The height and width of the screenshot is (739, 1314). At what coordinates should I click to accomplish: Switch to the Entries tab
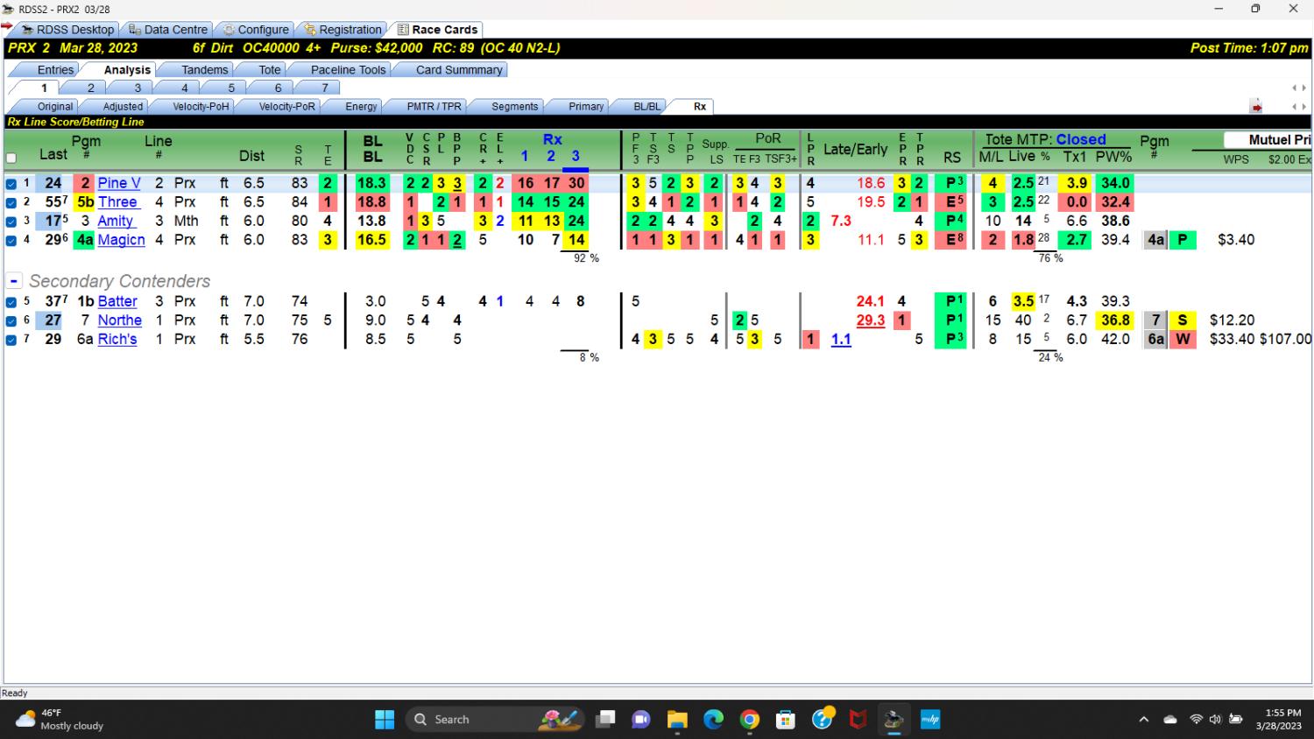(55, 70)
